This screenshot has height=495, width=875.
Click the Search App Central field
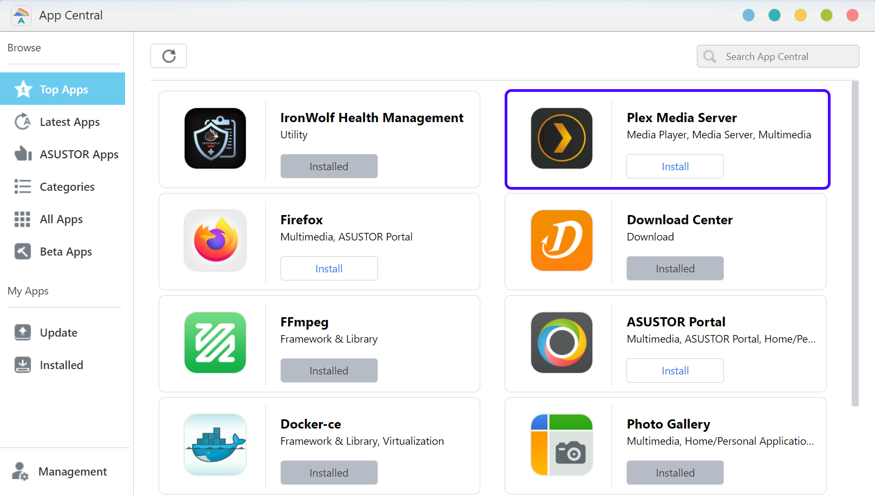(778, 56)
